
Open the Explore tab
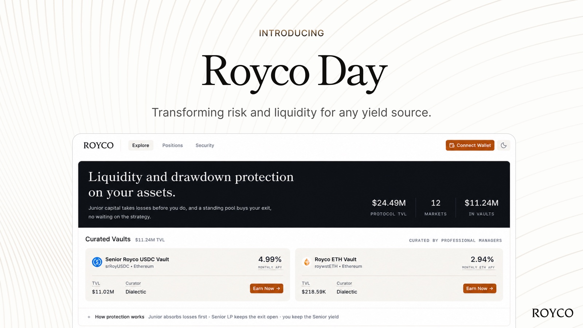click(x=141, y=145)
